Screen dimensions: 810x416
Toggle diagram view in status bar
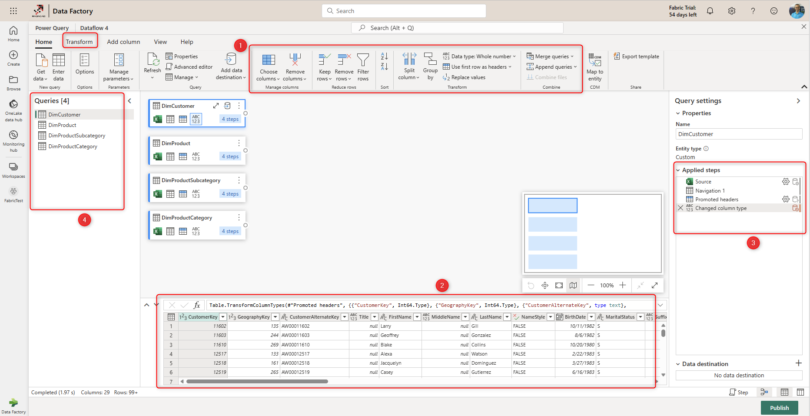coord(764,392)
